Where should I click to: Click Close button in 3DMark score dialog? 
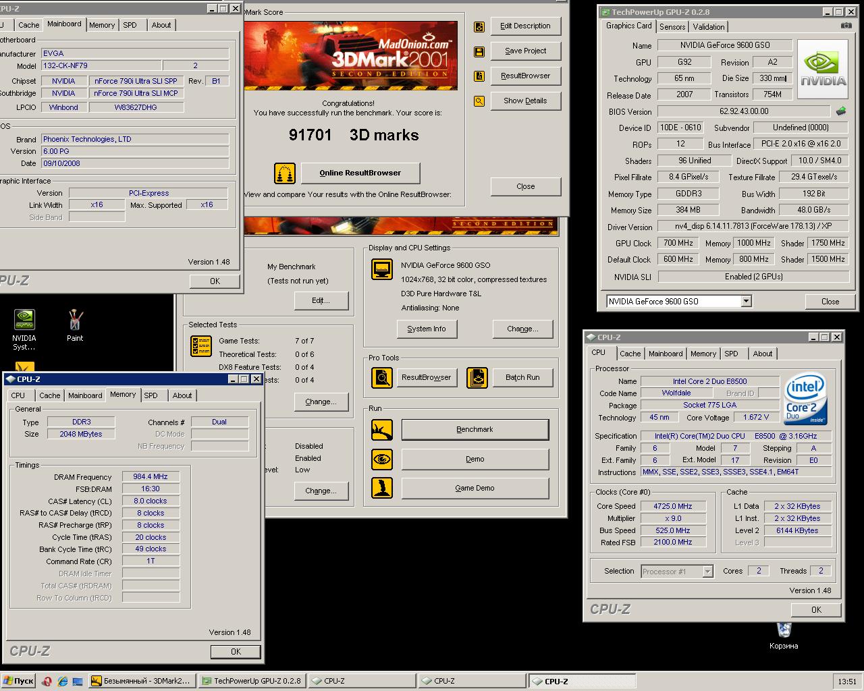pos(526,186)
